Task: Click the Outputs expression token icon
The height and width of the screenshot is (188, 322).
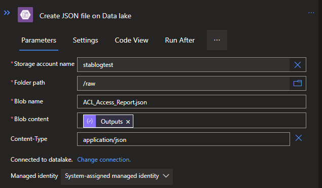Action: [90, 121]
